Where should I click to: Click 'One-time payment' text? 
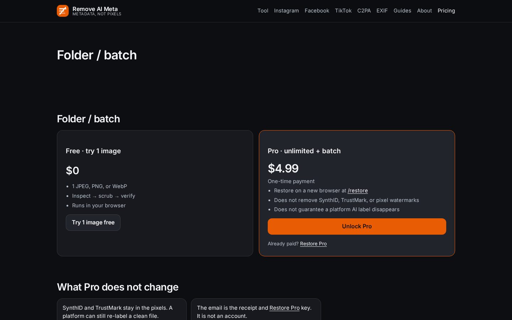(x=291, y=181)
